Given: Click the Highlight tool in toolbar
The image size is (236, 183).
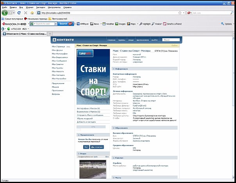Looking at the screenshot, I should click(x=145, y=24).
